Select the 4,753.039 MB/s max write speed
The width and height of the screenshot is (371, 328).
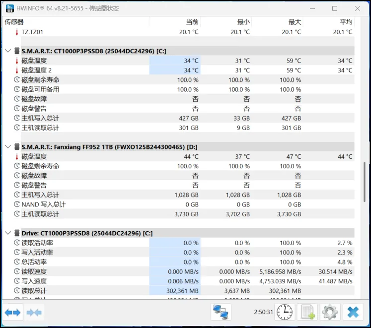coord(280,281)
